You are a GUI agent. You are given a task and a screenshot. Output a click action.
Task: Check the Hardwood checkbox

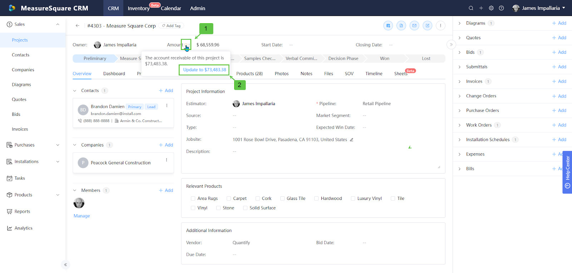pyautogui.click(x=316, y=199)
